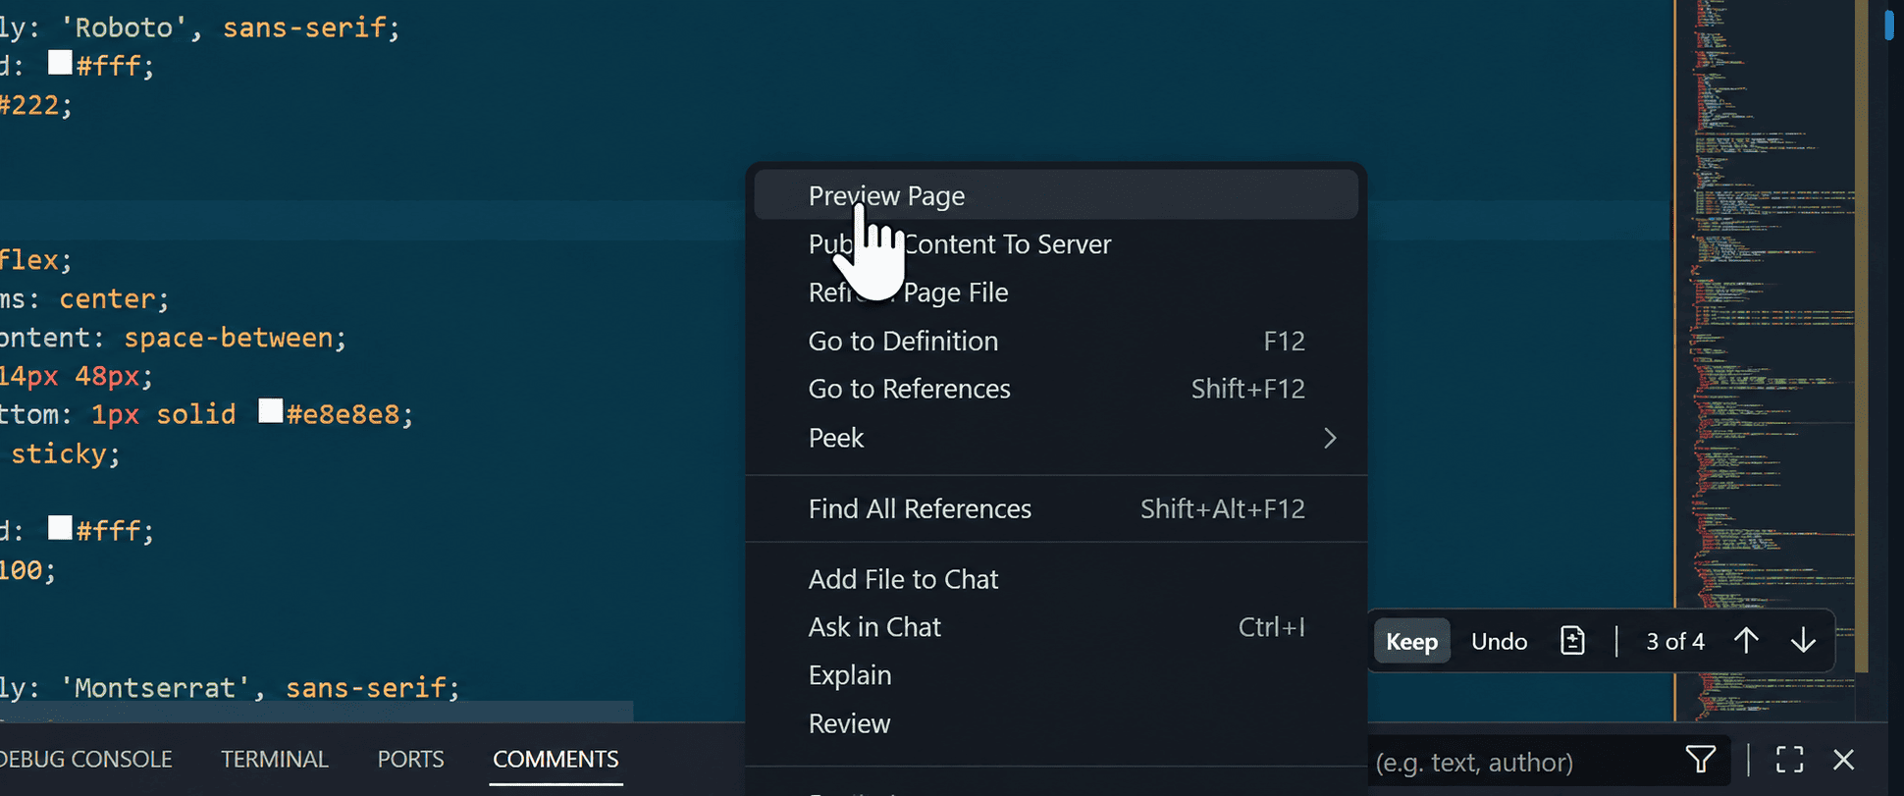This screenshot has height=796, width=1904.
Task: Click the "center" value in code
Action: pos(107,298)
